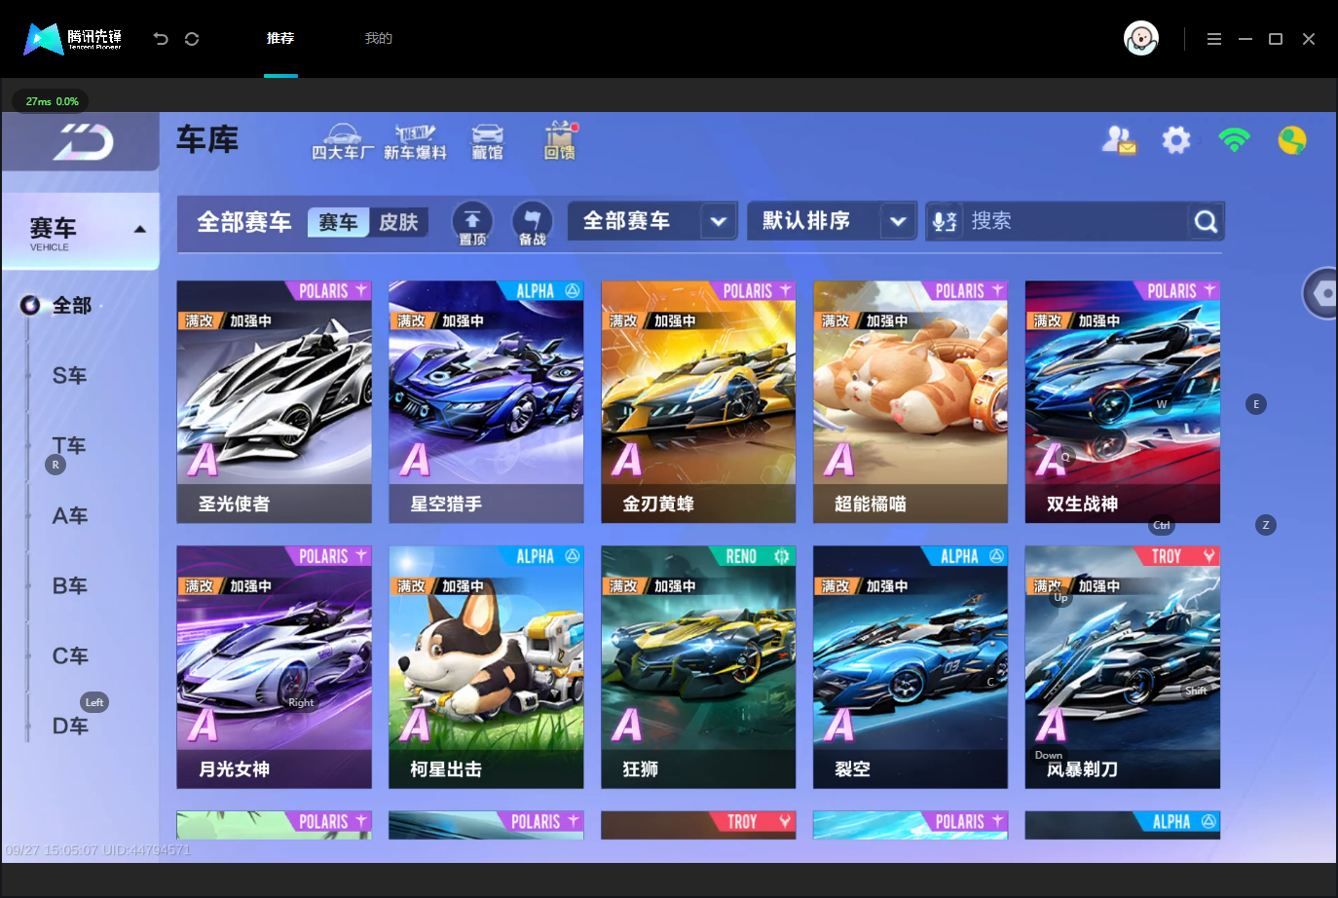Select the 柯基出击 corgi car card

486,667
